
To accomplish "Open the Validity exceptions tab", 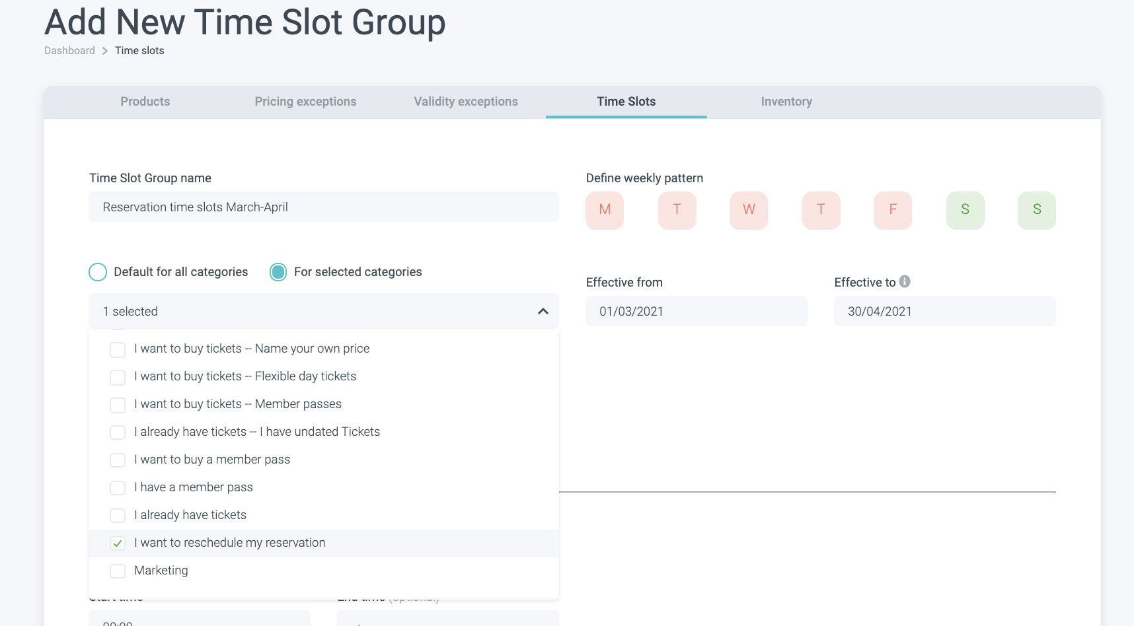I will [x=466, y=102].
